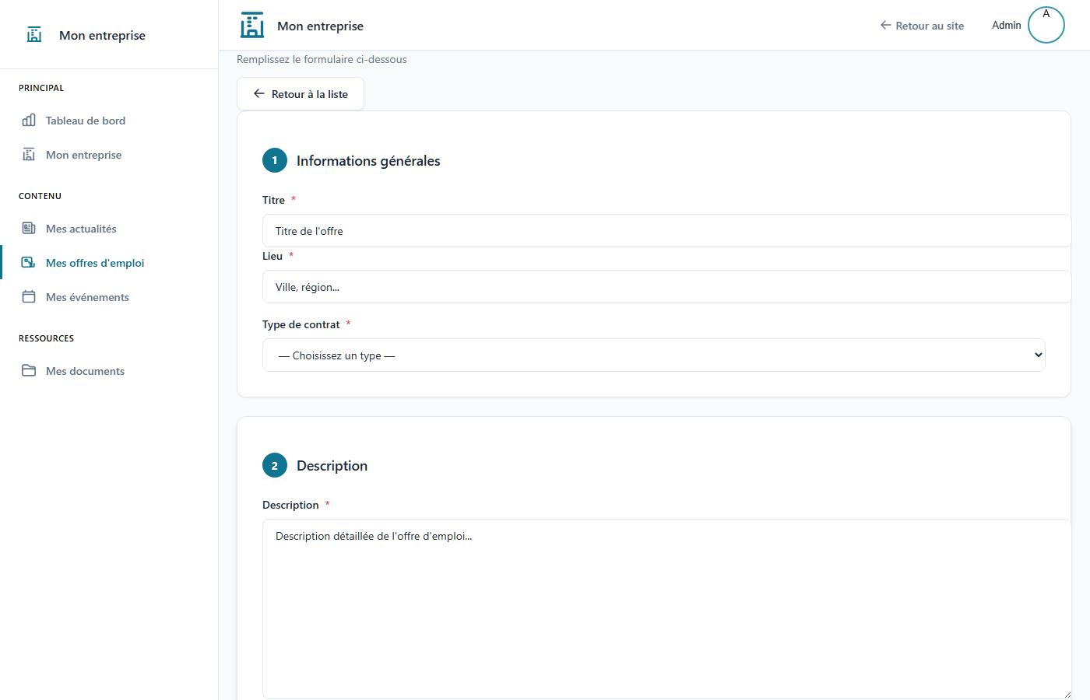The image size is (1090, 700).
Task: Click the building icon beside Mon entreprise menu item
Action: point(29,155)
